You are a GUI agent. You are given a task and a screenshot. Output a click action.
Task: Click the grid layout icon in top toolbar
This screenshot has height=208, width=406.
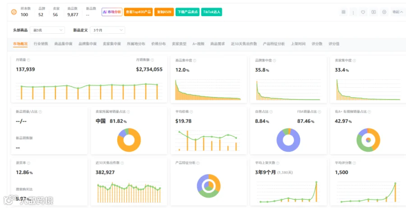(x=343, y=12)
